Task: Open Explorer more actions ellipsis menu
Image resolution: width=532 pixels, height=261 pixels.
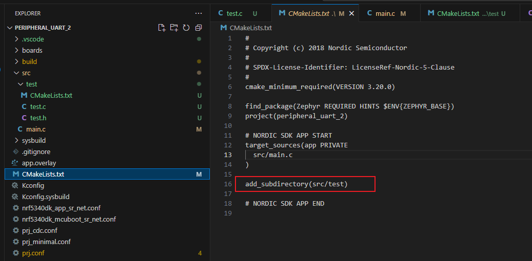Action: (199, 13)
